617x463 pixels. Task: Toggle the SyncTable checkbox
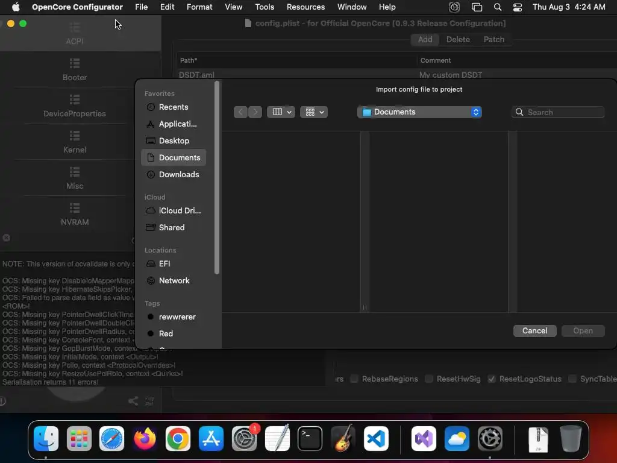[572, 379]
